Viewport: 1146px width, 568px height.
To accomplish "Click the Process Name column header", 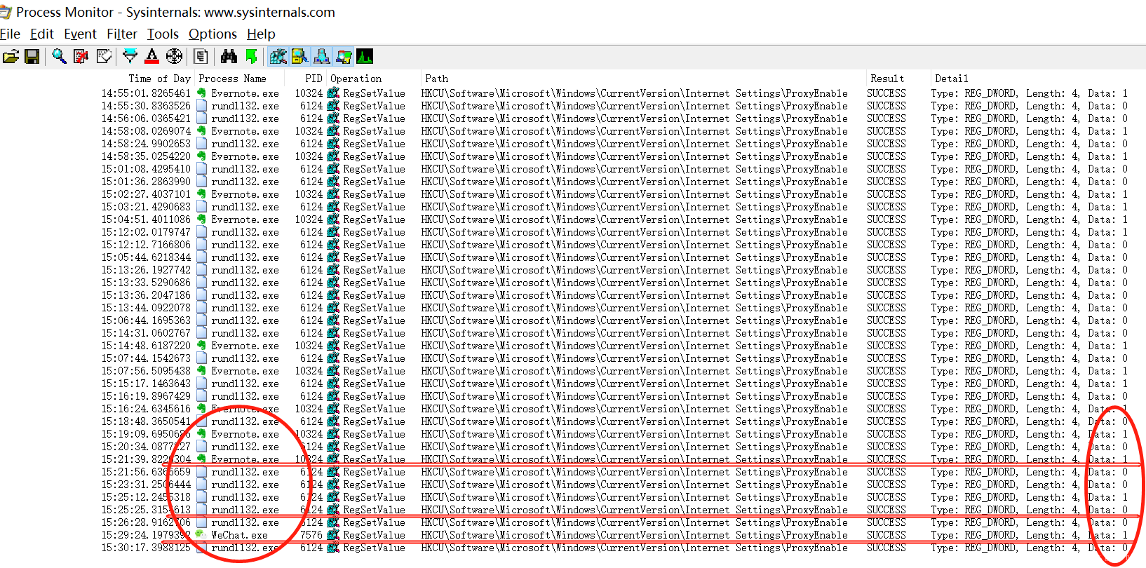I will point(232,79).
